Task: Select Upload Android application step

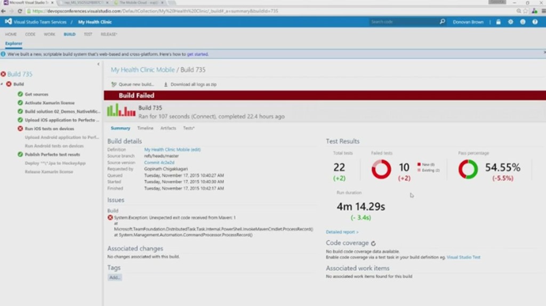Action: pyautogui.click(x=62, y=137)
